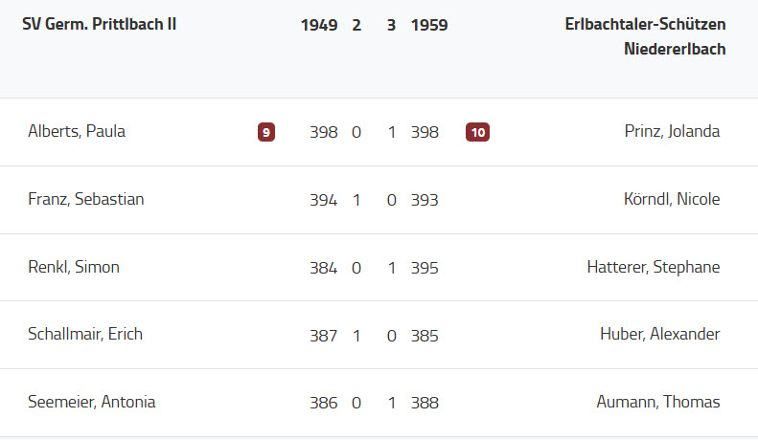Click the red 9 badge beside Alberts, Paula
Image resolution: width=758 pixels, height=440 pixels.
pyautogui.click(x=266, y=132)
